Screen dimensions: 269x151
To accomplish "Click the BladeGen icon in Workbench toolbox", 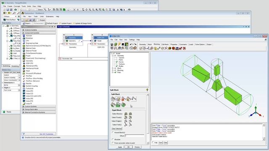I will (24, 38).
